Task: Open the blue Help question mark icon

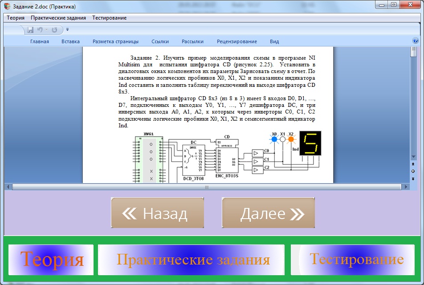Action: [x=416, y=41]
